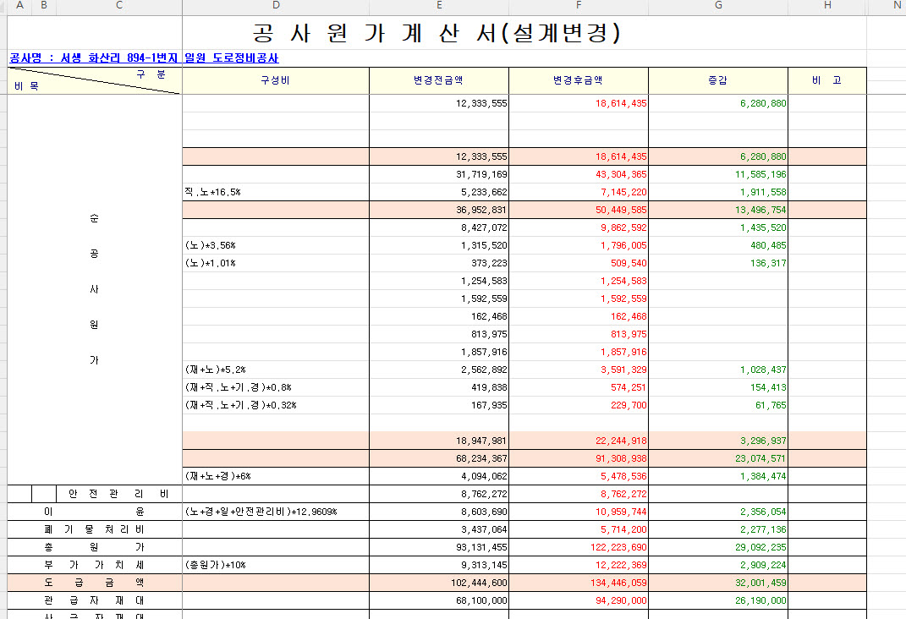
Task: Select column H header
Action: click(x=826, y=6)
